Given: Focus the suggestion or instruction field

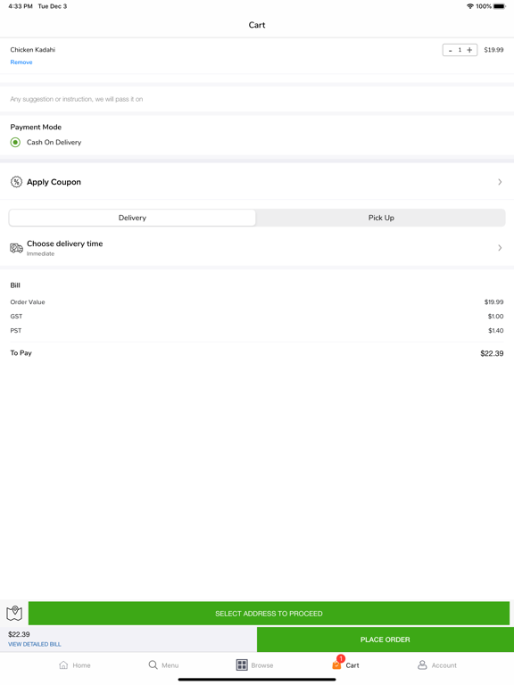Looking at the screenshot, I should [257, 99].
